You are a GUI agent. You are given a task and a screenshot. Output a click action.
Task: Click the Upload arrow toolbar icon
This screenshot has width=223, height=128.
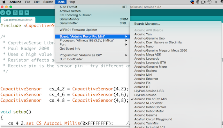[x=8, y=13]
